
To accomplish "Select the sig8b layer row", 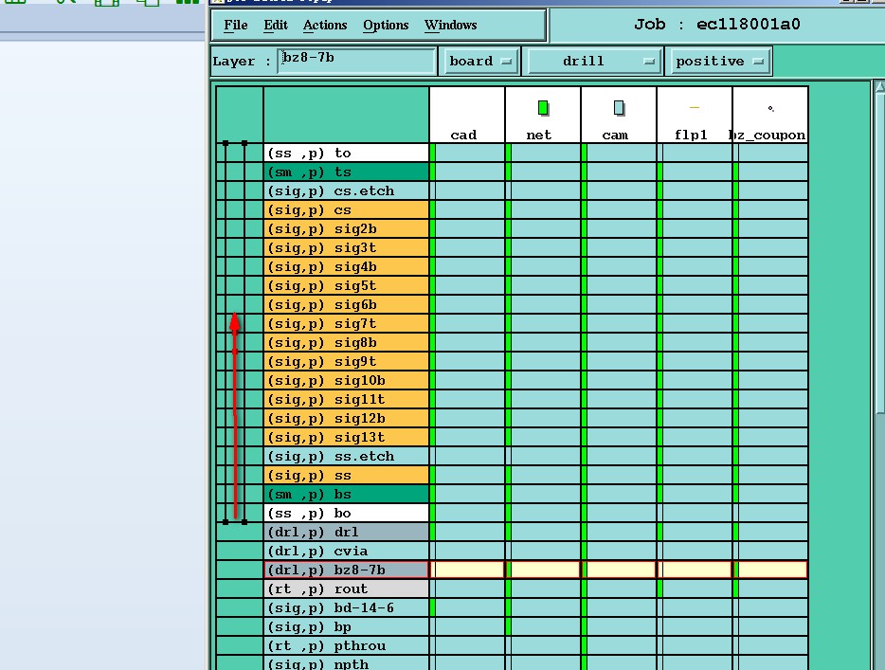I will pos(346,343).
